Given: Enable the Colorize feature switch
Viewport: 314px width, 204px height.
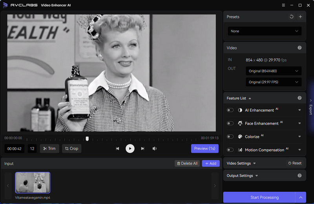Looking at the screenshot, I should [x=230, y=137].
